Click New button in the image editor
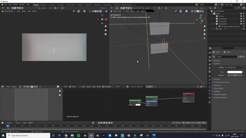Viewport: 246px width, 138px height. [27, 87]
